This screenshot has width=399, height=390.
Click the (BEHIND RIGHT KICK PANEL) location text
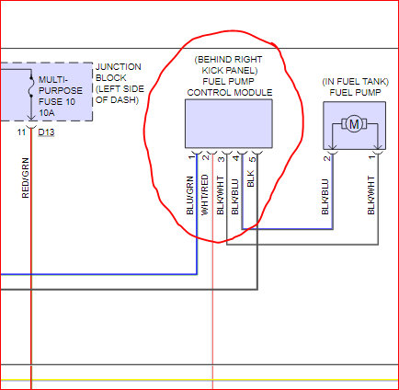pos(229,65)
